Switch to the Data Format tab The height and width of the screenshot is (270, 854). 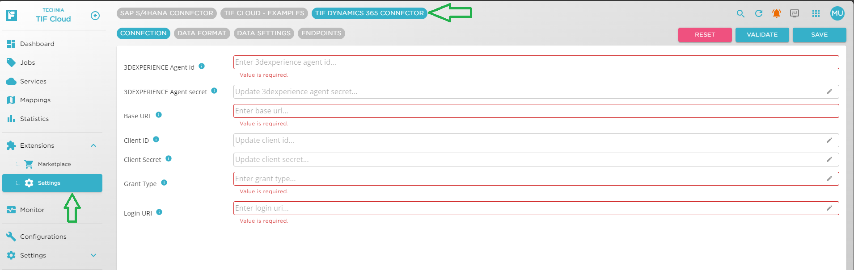(202, 33)
